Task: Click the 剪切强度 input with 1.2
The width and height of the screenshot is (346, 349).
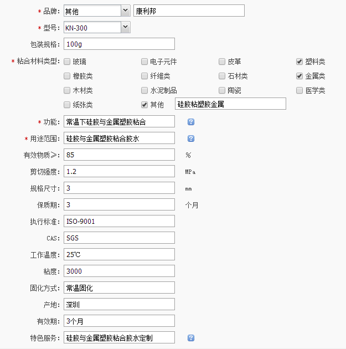Action: (119, 171)
